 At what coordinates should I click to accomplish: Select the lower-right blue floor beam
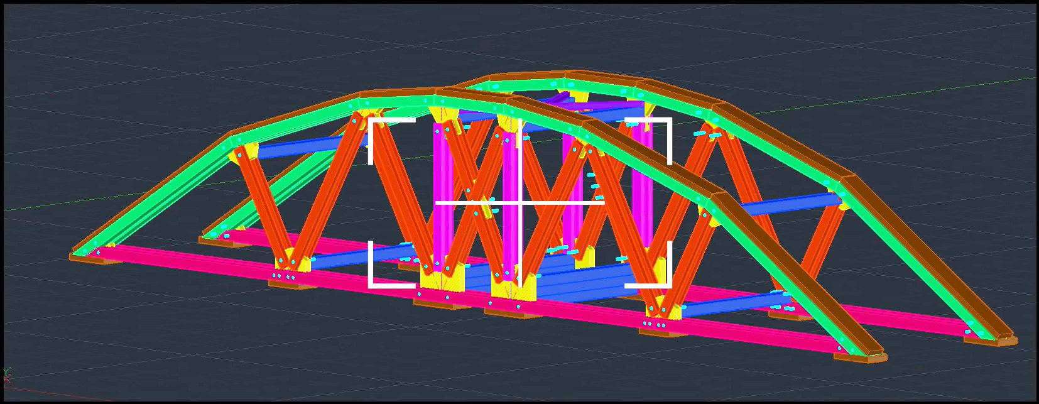tap(729, 306)
